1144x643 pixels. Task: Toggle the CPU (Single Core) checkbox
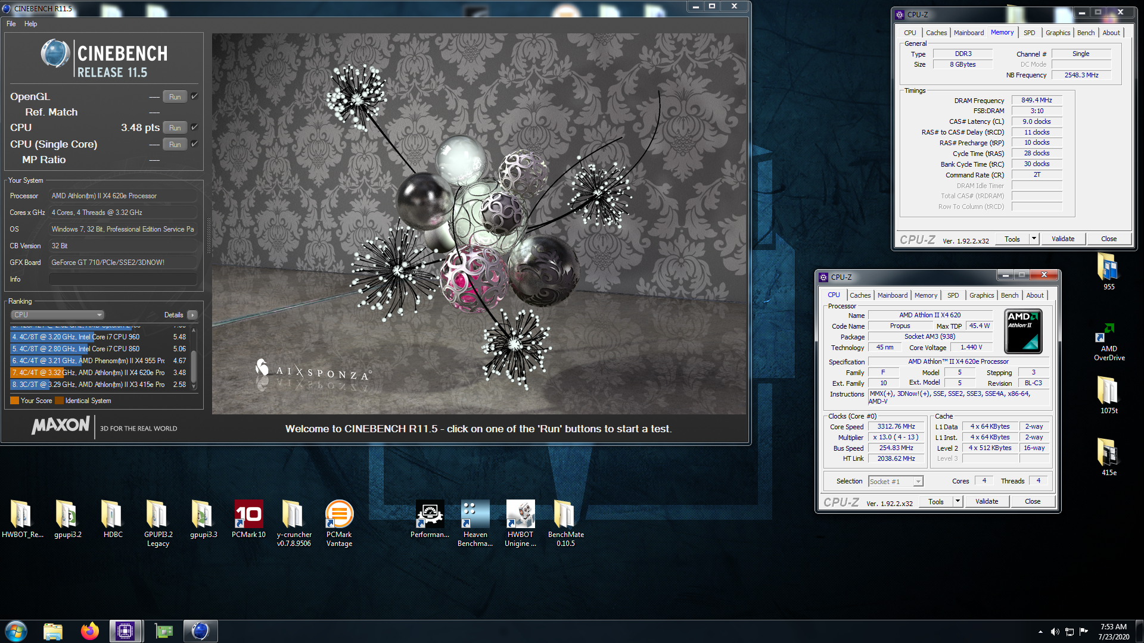(x=194, y=144)
